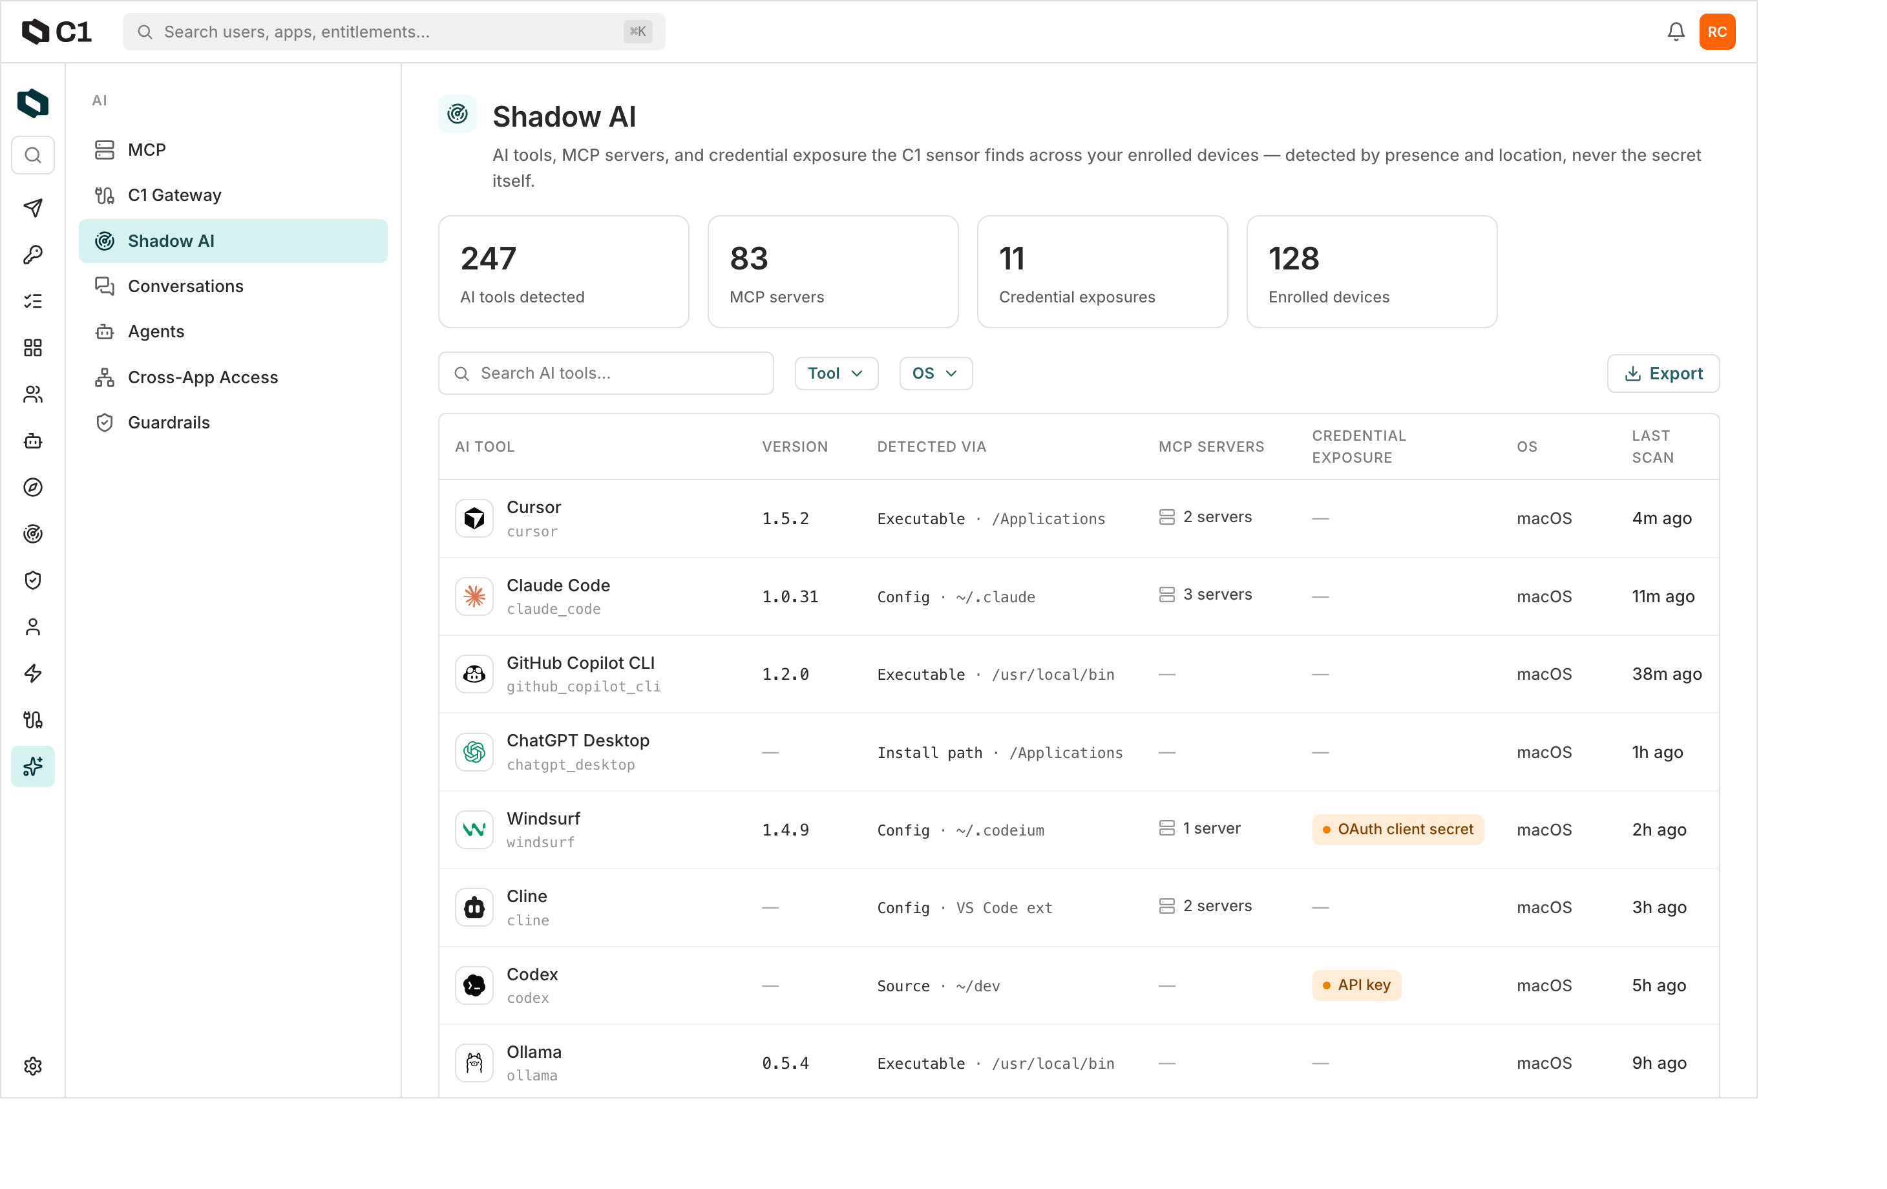Click the 38m ago last scan value

click(1667, 674)
